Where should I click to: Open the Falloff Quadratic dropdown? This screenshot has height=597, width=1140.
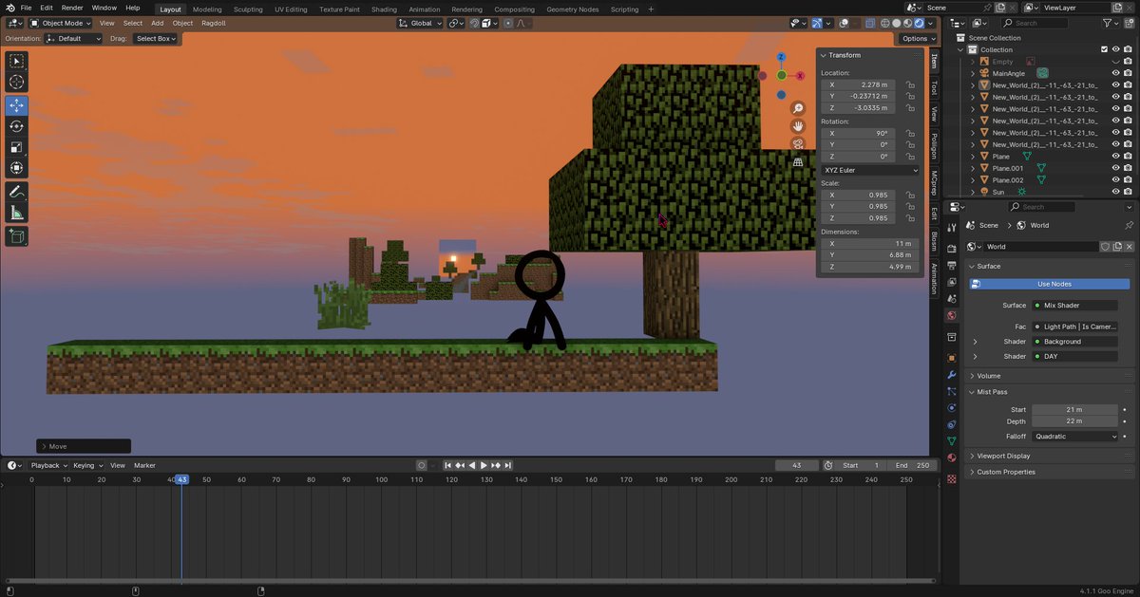1075,437
